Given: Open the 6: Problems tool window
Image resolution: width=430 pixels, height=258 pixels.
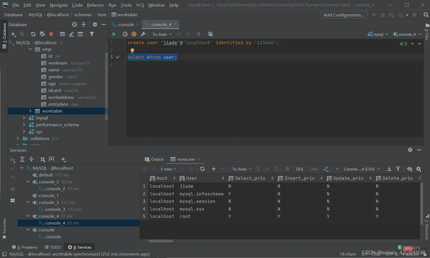Looking at the screenshot, I should click(x=25, y=247).
